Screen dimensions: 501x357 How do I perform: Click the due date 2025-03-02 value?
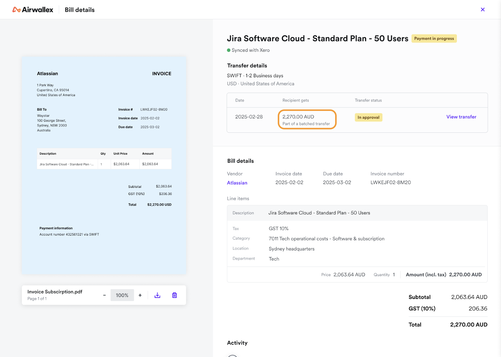point(337,182)
